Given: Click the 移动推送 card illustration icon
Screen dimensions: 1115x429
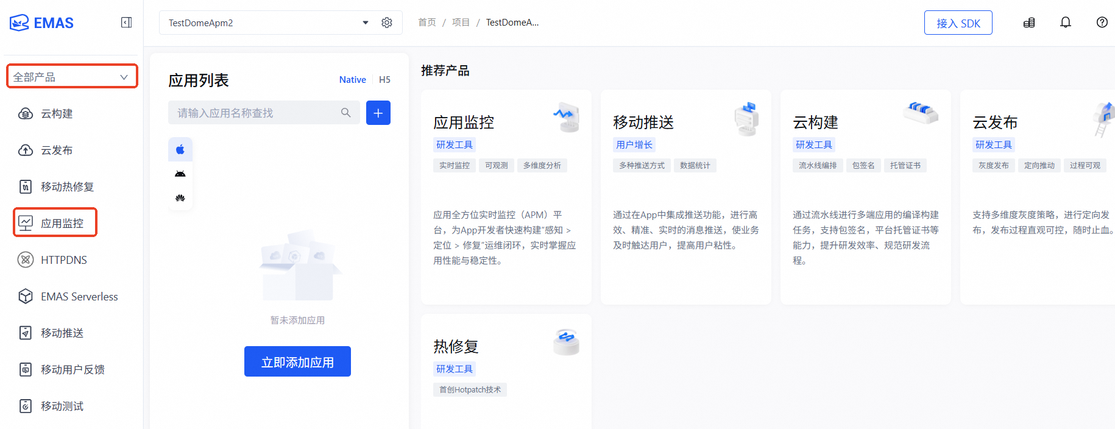Looking at the screenshot, I should coord(746,118).
